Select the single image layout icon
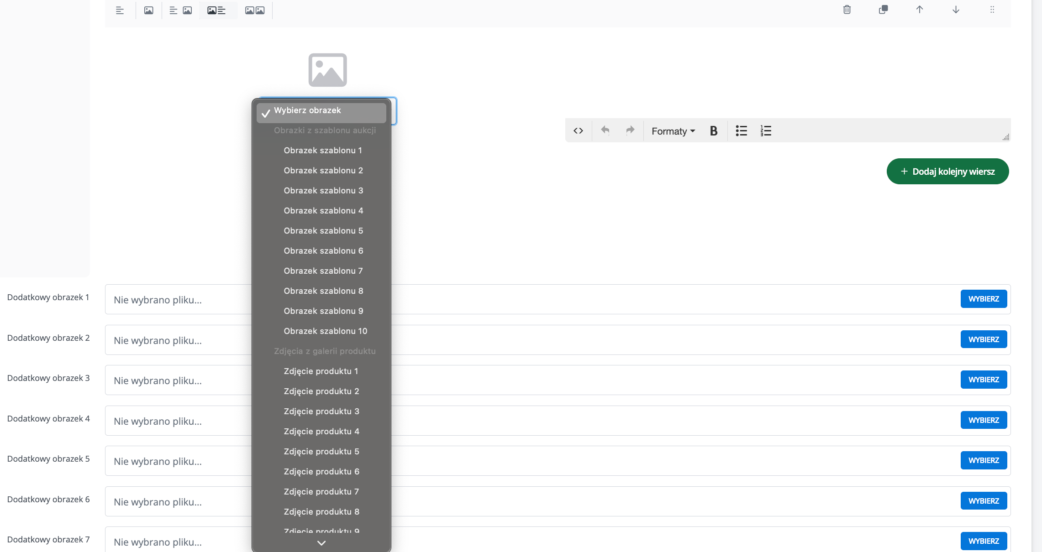1042x552 pixels. [x=148, y=10]
